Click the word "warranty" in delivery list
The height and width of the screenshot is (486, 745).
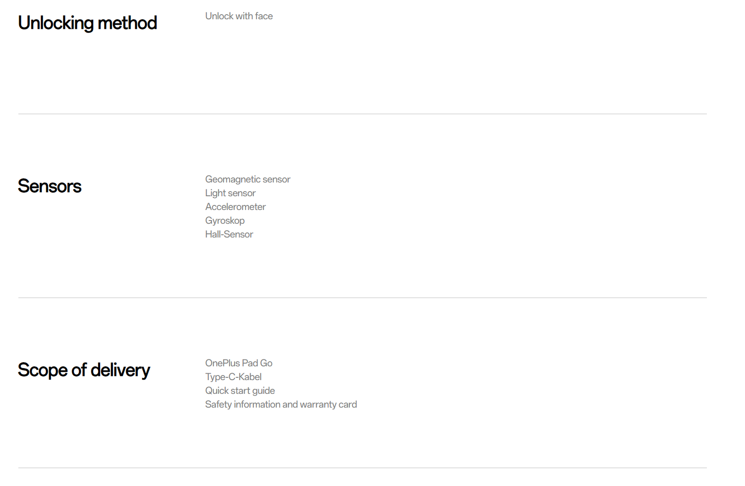[x=318, y=404]
